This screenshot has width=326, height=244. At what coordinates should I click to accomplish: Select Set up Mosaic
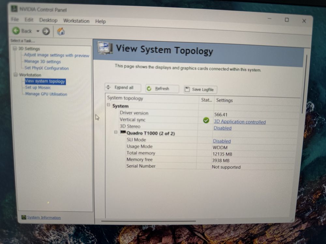click(38, 87)
